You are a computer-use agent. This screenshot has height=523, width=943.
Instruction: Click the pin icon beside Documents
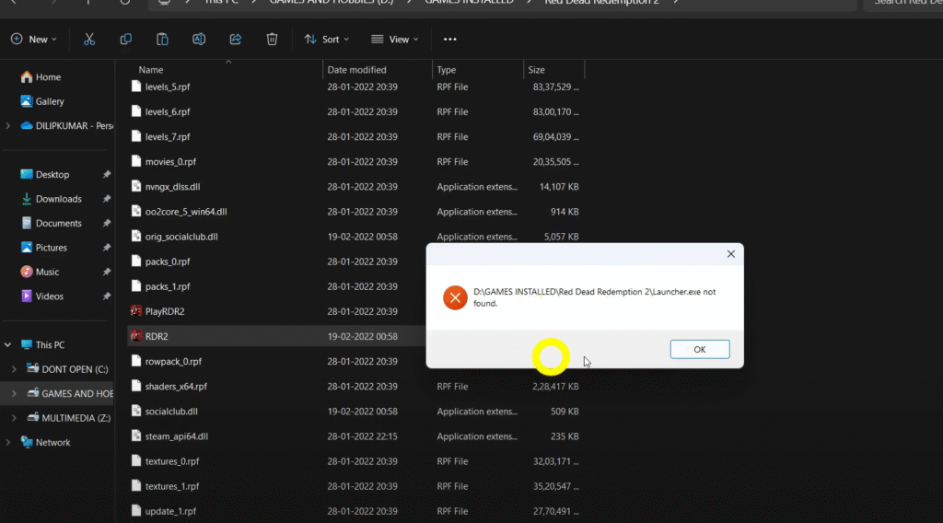(107, 223)
